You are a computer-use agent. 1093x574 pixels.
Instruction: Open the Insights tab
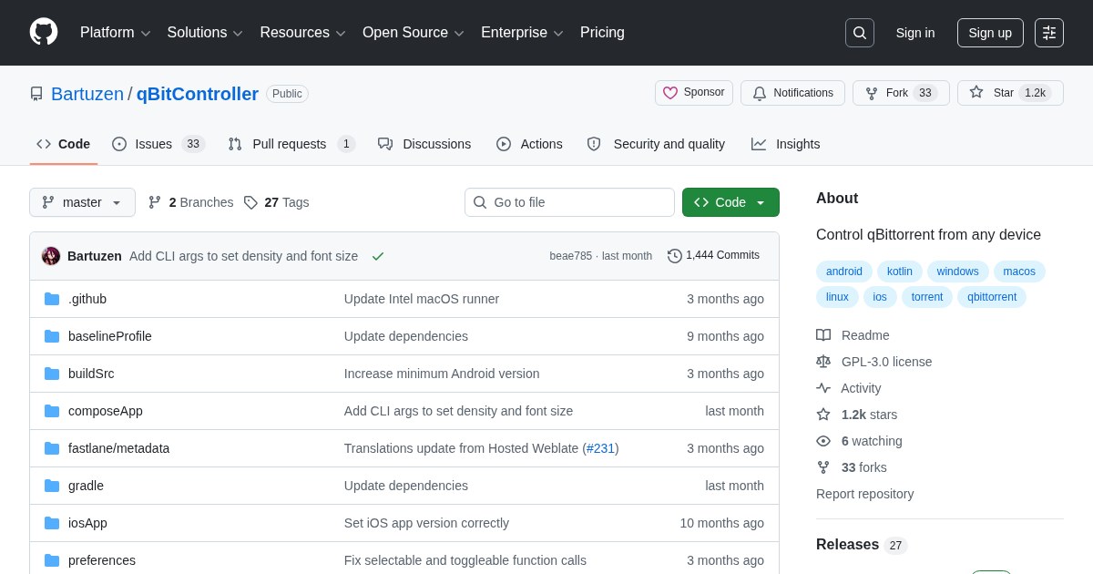[x=785, y=144]
